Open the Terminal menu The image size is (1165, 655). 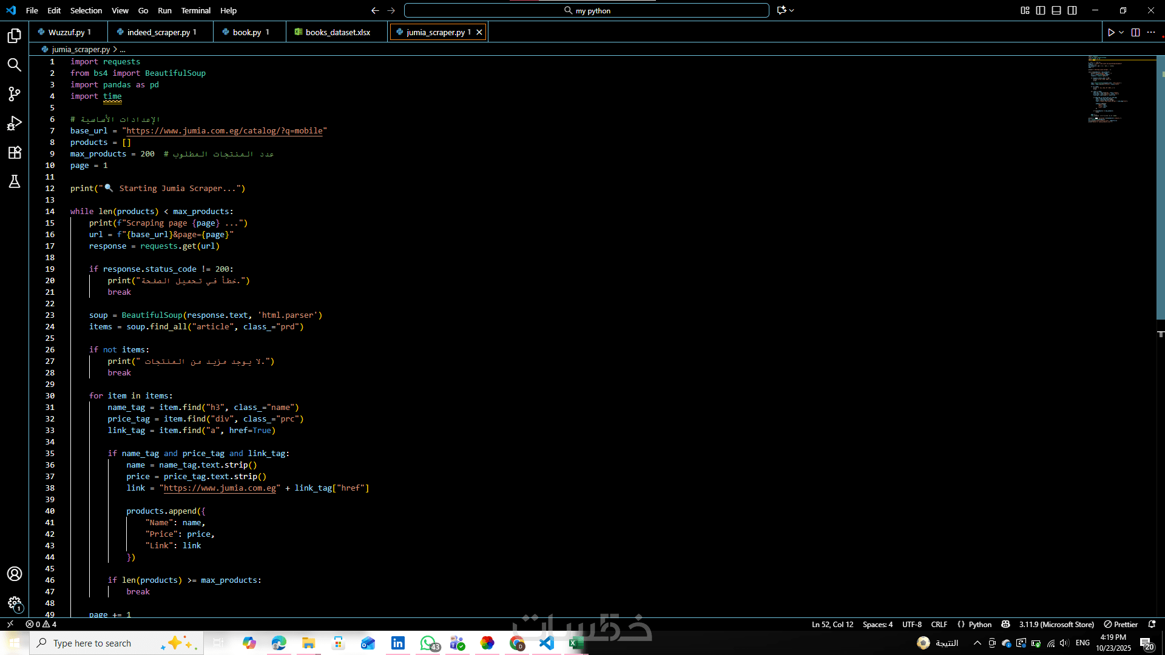point(195,10)
